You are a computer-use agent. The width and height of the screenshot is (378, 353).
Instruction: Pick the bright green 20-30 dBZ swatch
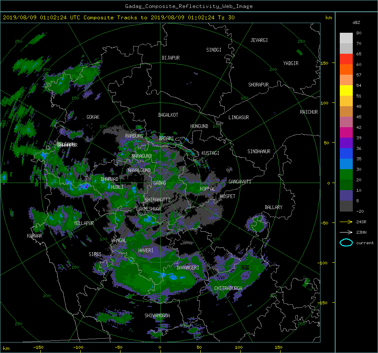[x=346, y=175]
